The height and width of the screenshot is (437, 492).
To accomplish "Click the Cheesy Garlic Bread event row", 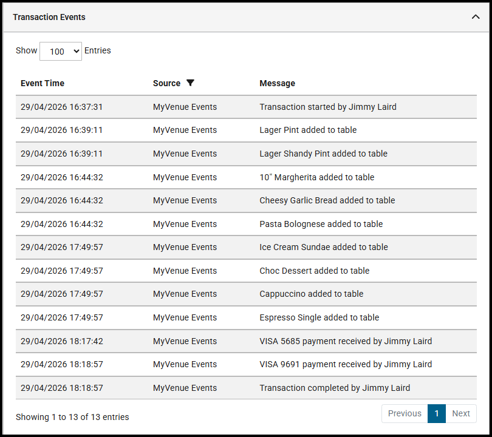I will [327, 200].
